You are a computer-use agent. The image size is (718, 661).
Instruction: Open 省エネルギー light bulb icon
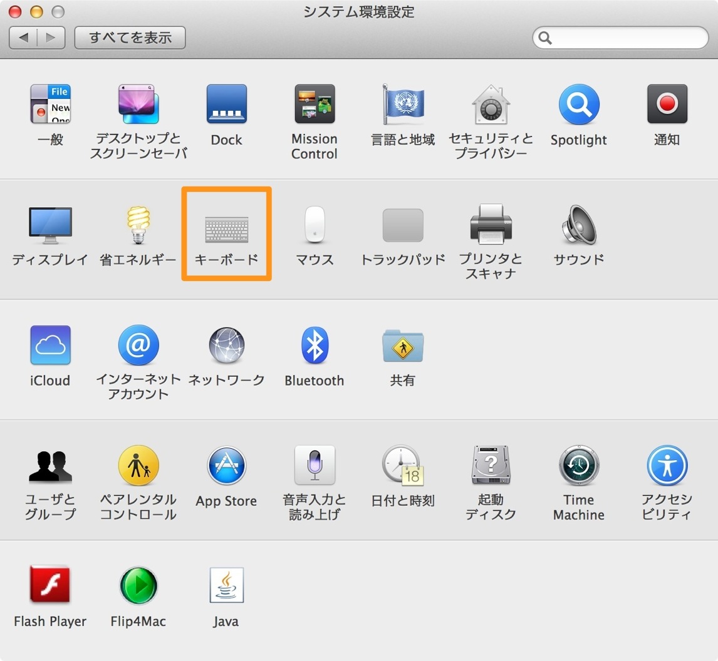[138, 225]
